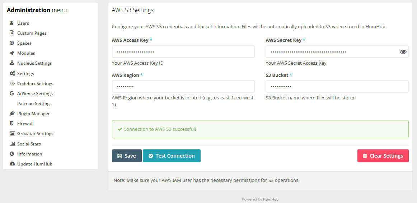The image size is (417, 203).
Task: Click the 'Administration menu' heading
Action: click(x=37, y=10)
